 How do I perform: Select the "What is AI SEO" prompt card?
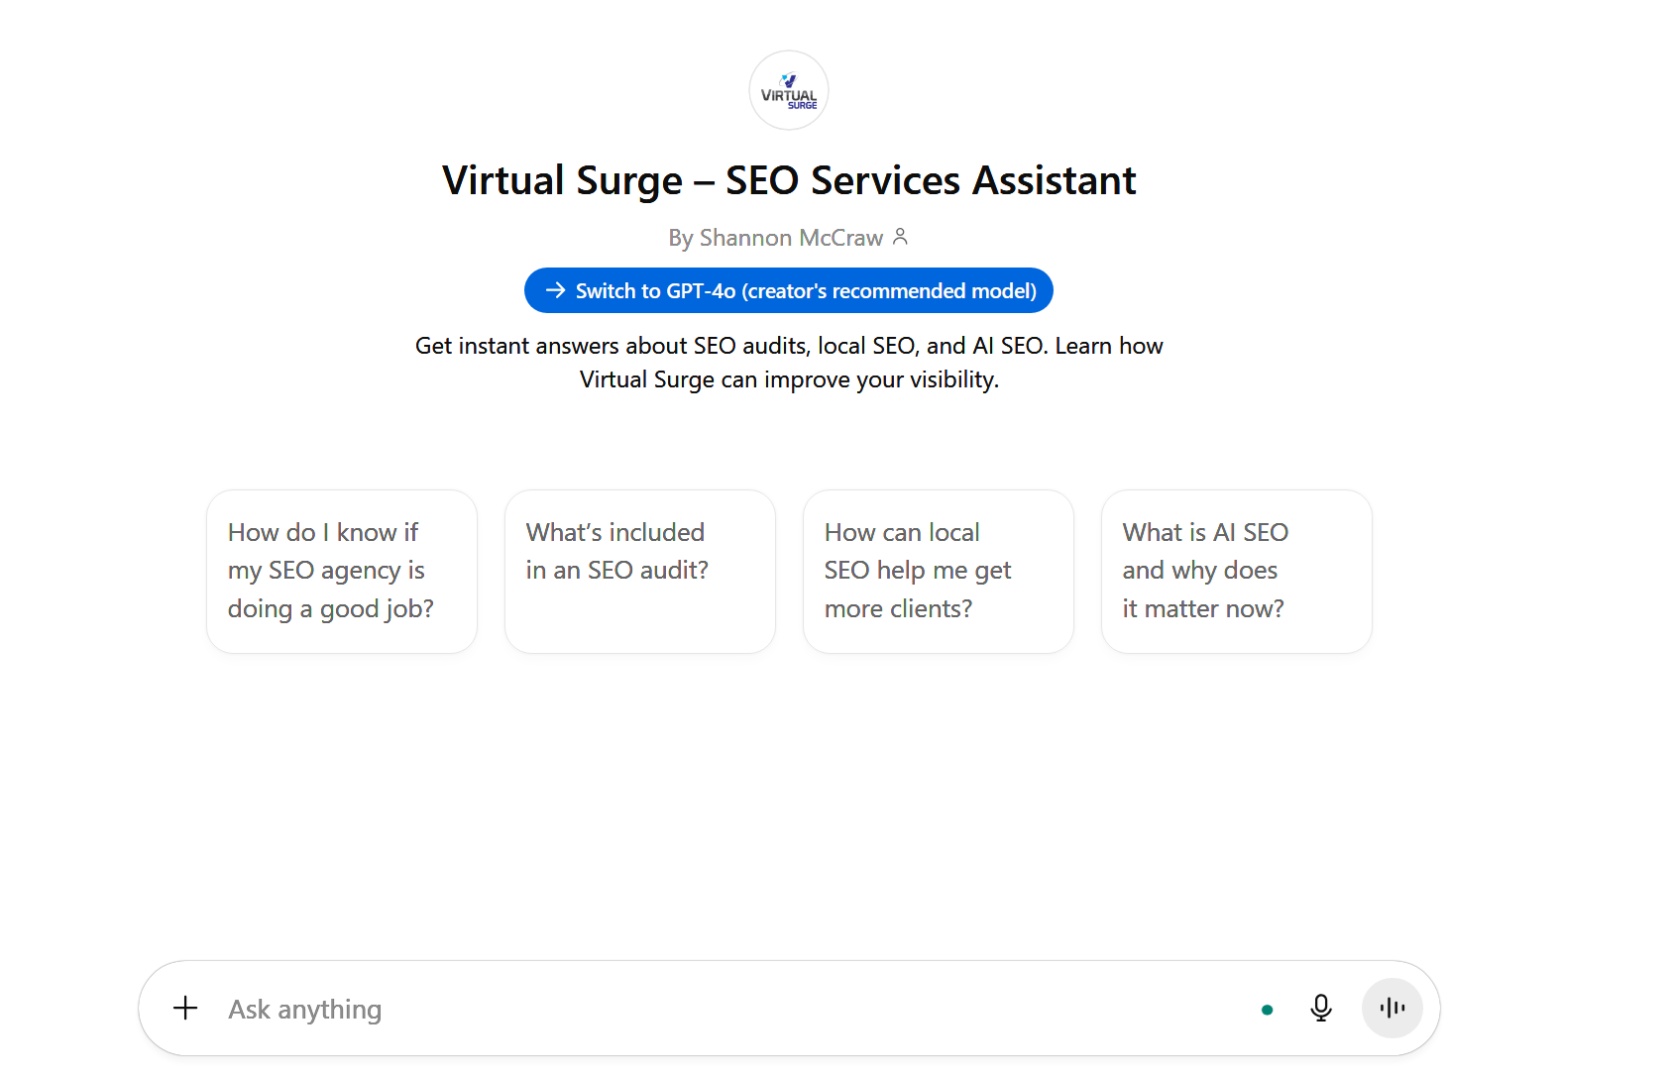click(x=1236, y=570)
